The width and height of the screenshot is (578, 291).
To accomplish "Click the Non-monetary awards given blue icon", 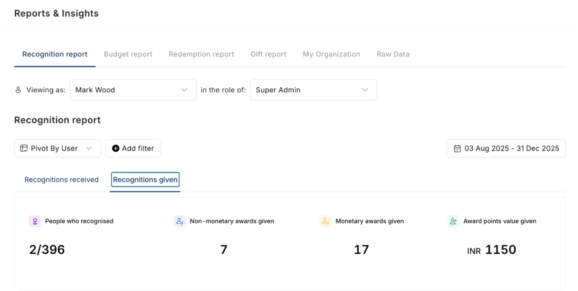I will (180, 221).
